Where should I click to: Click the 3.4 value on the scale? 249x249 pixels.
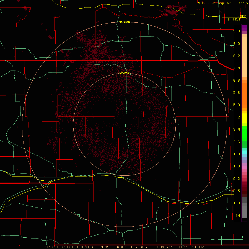(x=237, y=129)
